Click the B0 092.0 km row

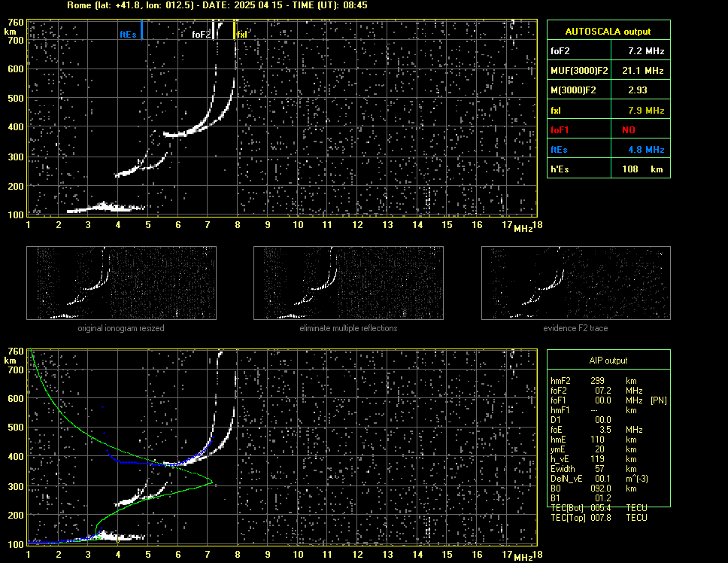click(593, 488)
